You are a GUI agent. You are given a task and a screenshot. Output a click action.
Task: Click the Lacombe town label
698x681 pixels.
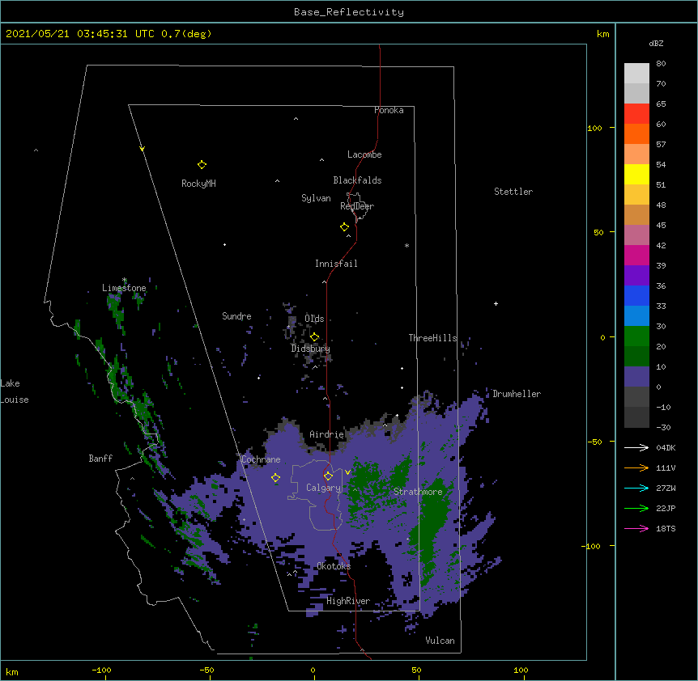364,154
